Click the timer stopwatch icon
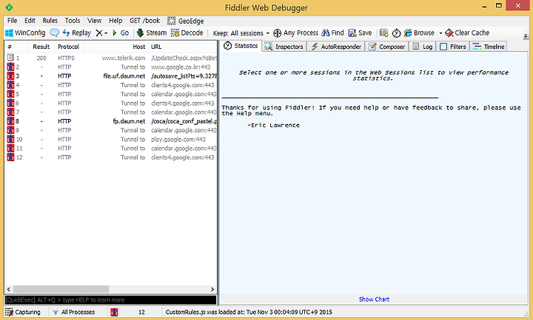Screen dimensions: 533x320 pyautogui.click(x=396, y=33)
